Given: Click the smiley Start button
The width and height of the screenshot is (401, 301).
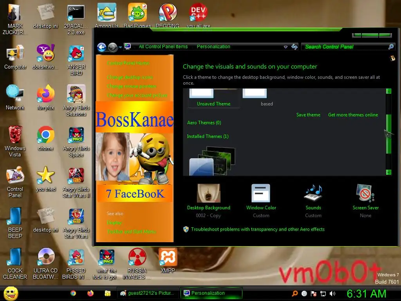Looking at the screenshot, I should point(11,293).
